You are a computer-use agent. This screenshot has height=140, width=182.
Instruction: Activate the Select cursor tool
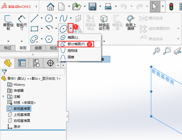pyautogui.click(x=155, y=7)
